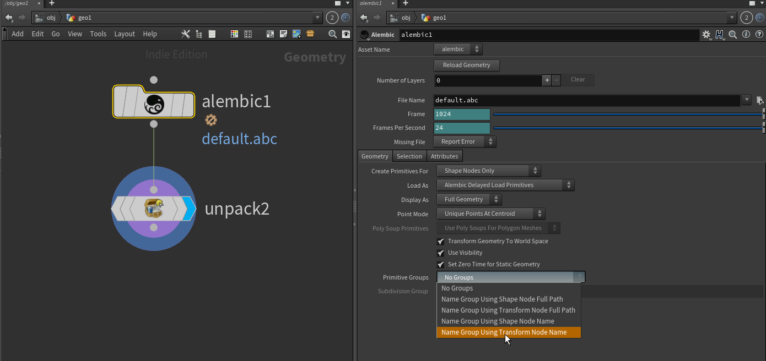Viewport: 766px width, 361px height.
Task: Show node info in parameter pane
Action: (x=746, y=35)
